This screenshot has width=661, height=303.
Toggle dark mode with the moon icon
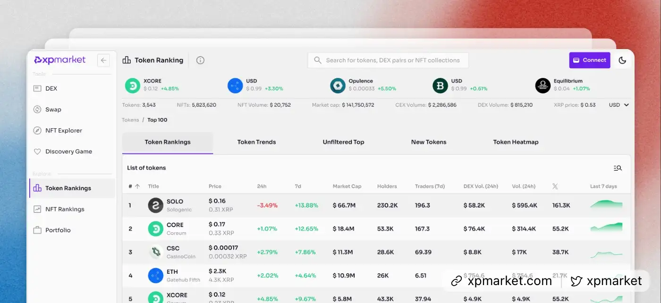coord(622,60)
